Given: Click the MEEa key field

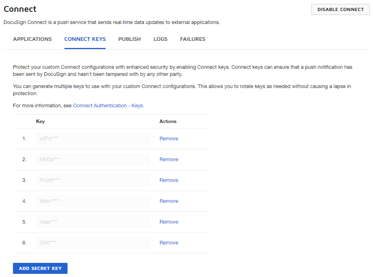Looking at the screenshot, I should pos(93,159).
